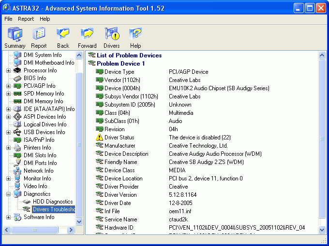329x246 pixels.
Task: Click the USB Devices Info icon
Action: pos(17,132)
